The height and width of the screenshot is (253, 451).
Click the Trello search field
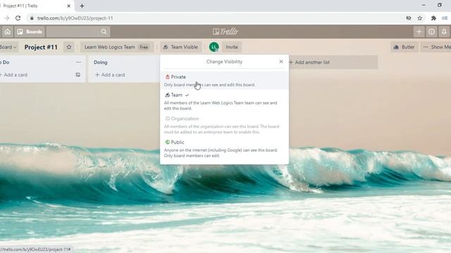click(78, 32)
